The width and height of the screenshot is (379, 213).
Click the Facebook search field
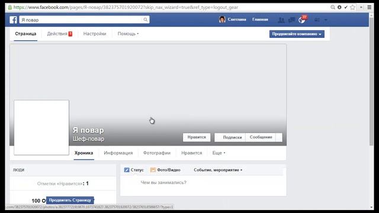(x=84, y=20)
